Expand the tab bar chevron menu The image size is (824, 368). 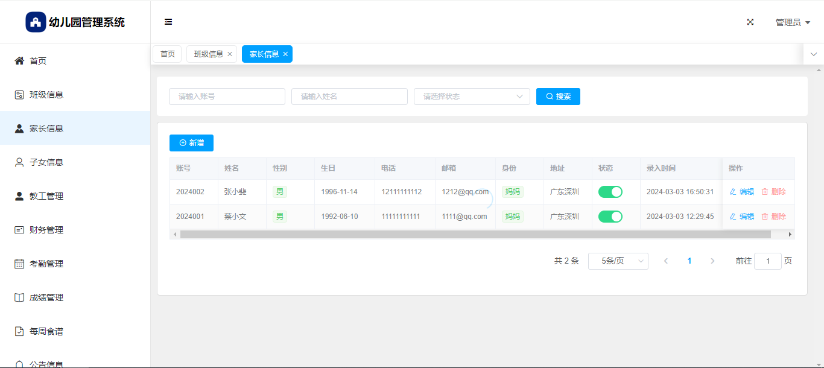(x=813, y=54)
